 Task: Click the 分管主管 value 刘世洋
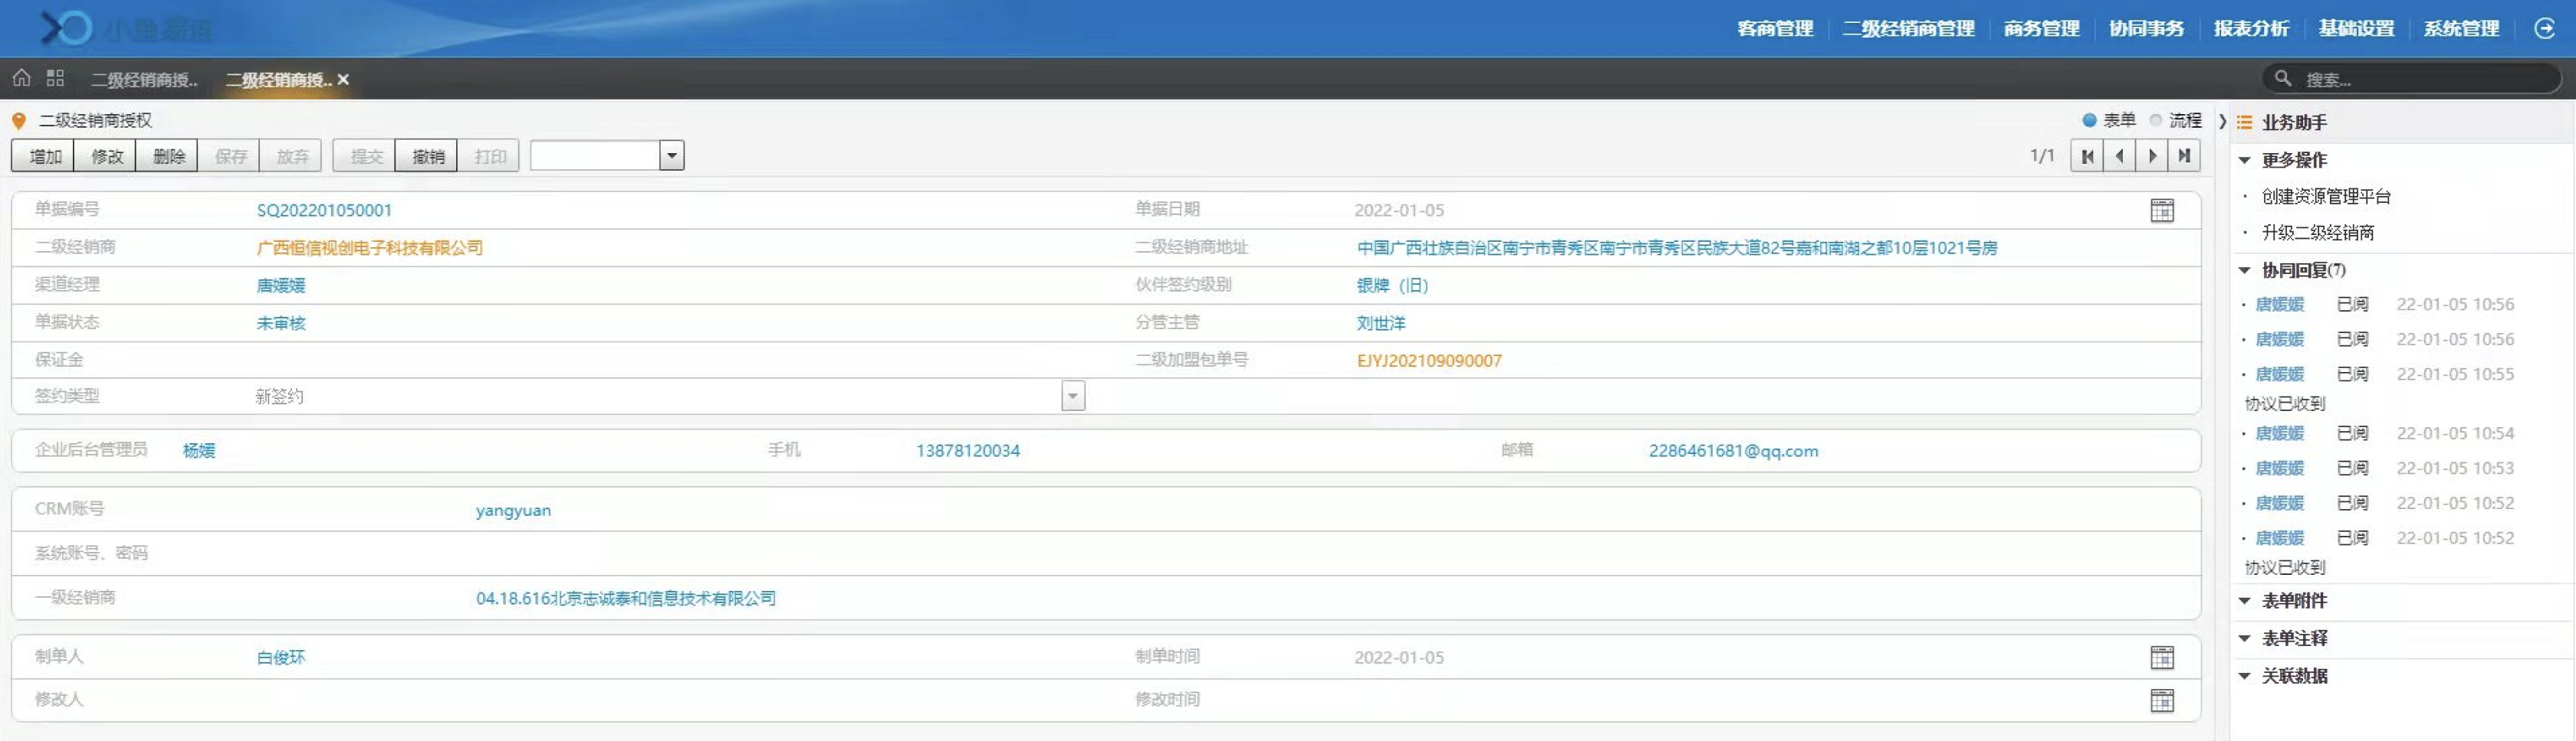[1381, 324]
